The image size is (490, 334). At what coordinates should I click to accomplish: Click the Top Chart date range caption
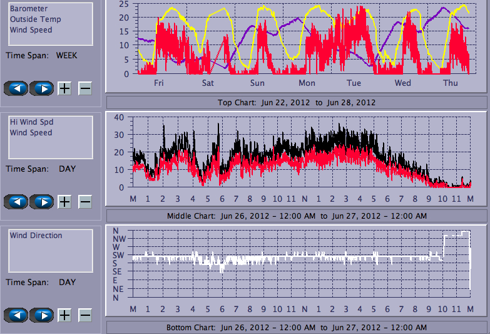pyautogui.click(x=296, y=103)
